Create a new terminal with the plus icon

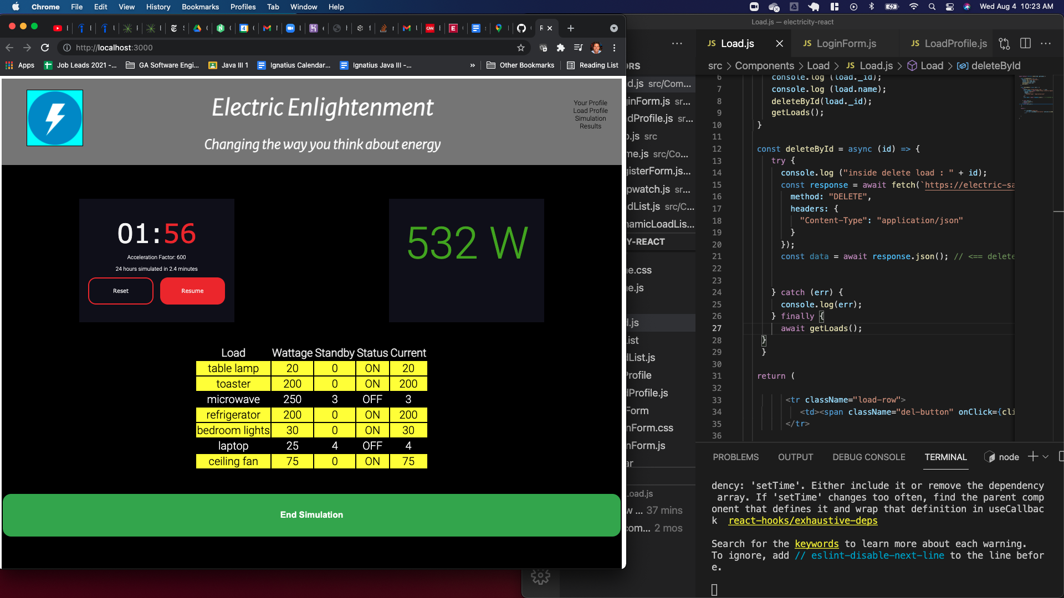point(1033,456)
